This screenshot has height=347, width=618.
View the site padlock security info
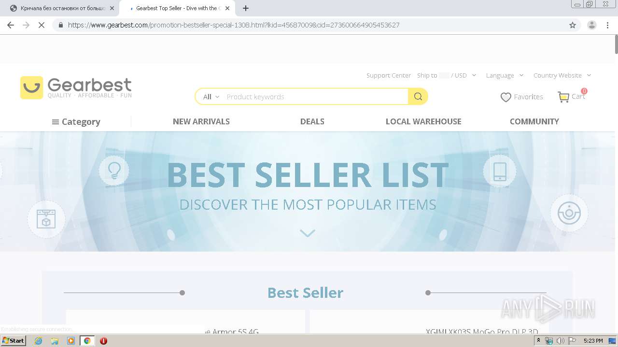(61, 25)
